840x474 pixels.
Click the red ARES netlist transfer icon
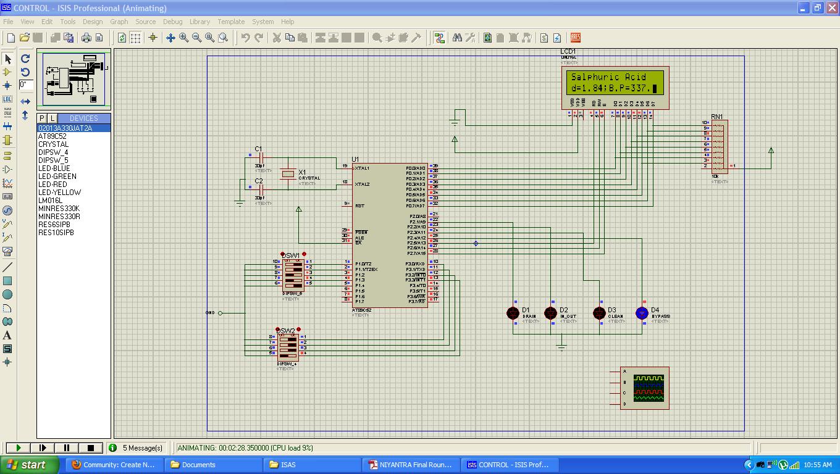click(x=576, y=38)
